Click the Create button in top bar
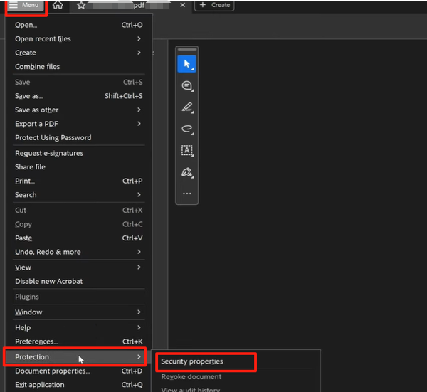Image resolution: width=427 pixels, height=392 pixels. pyautogui.click(x=214, y=5)
